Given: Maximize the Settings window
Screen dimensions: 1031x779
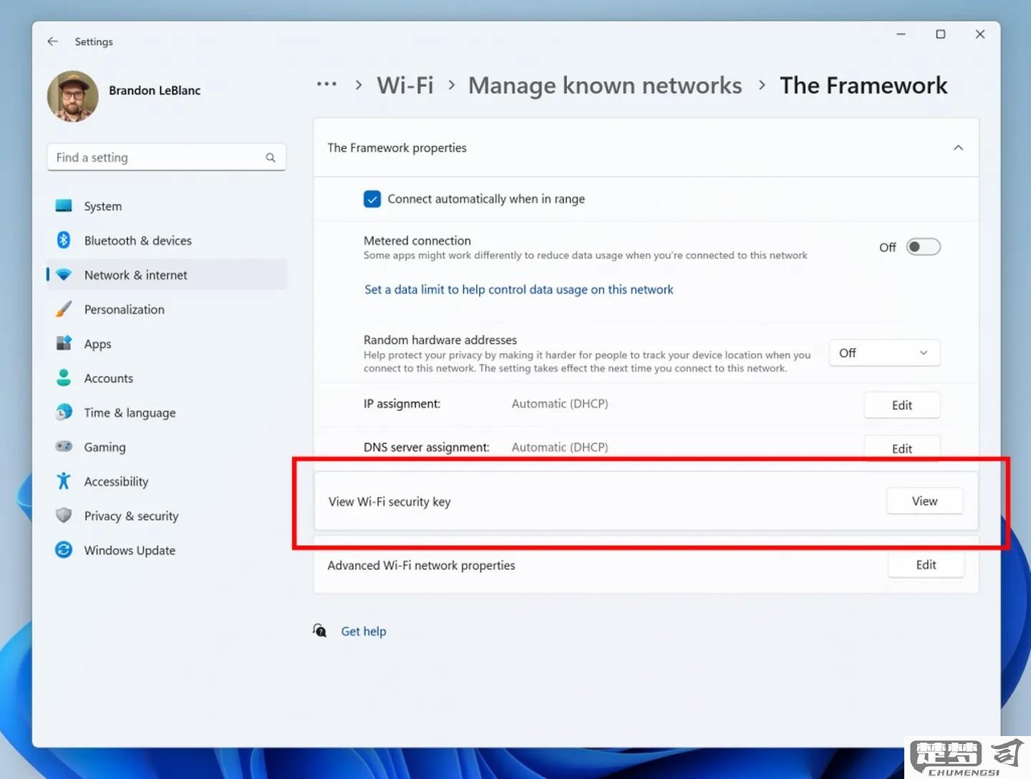Looking at the screenshot, I should click(941, 34).
